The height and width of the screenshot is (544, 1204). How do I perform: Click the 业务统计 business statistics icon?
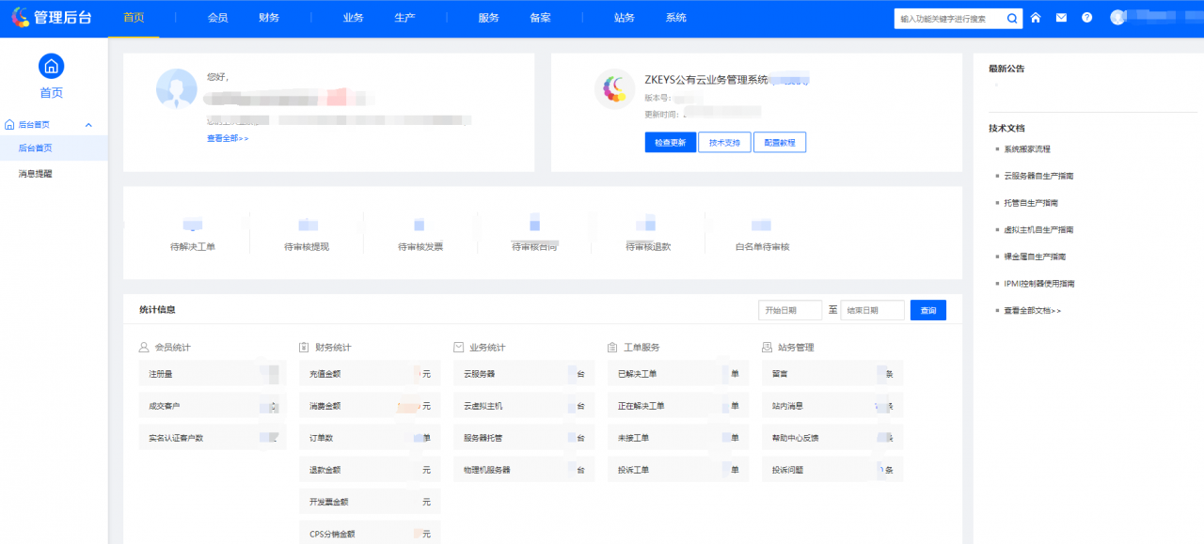coord(456,345)
